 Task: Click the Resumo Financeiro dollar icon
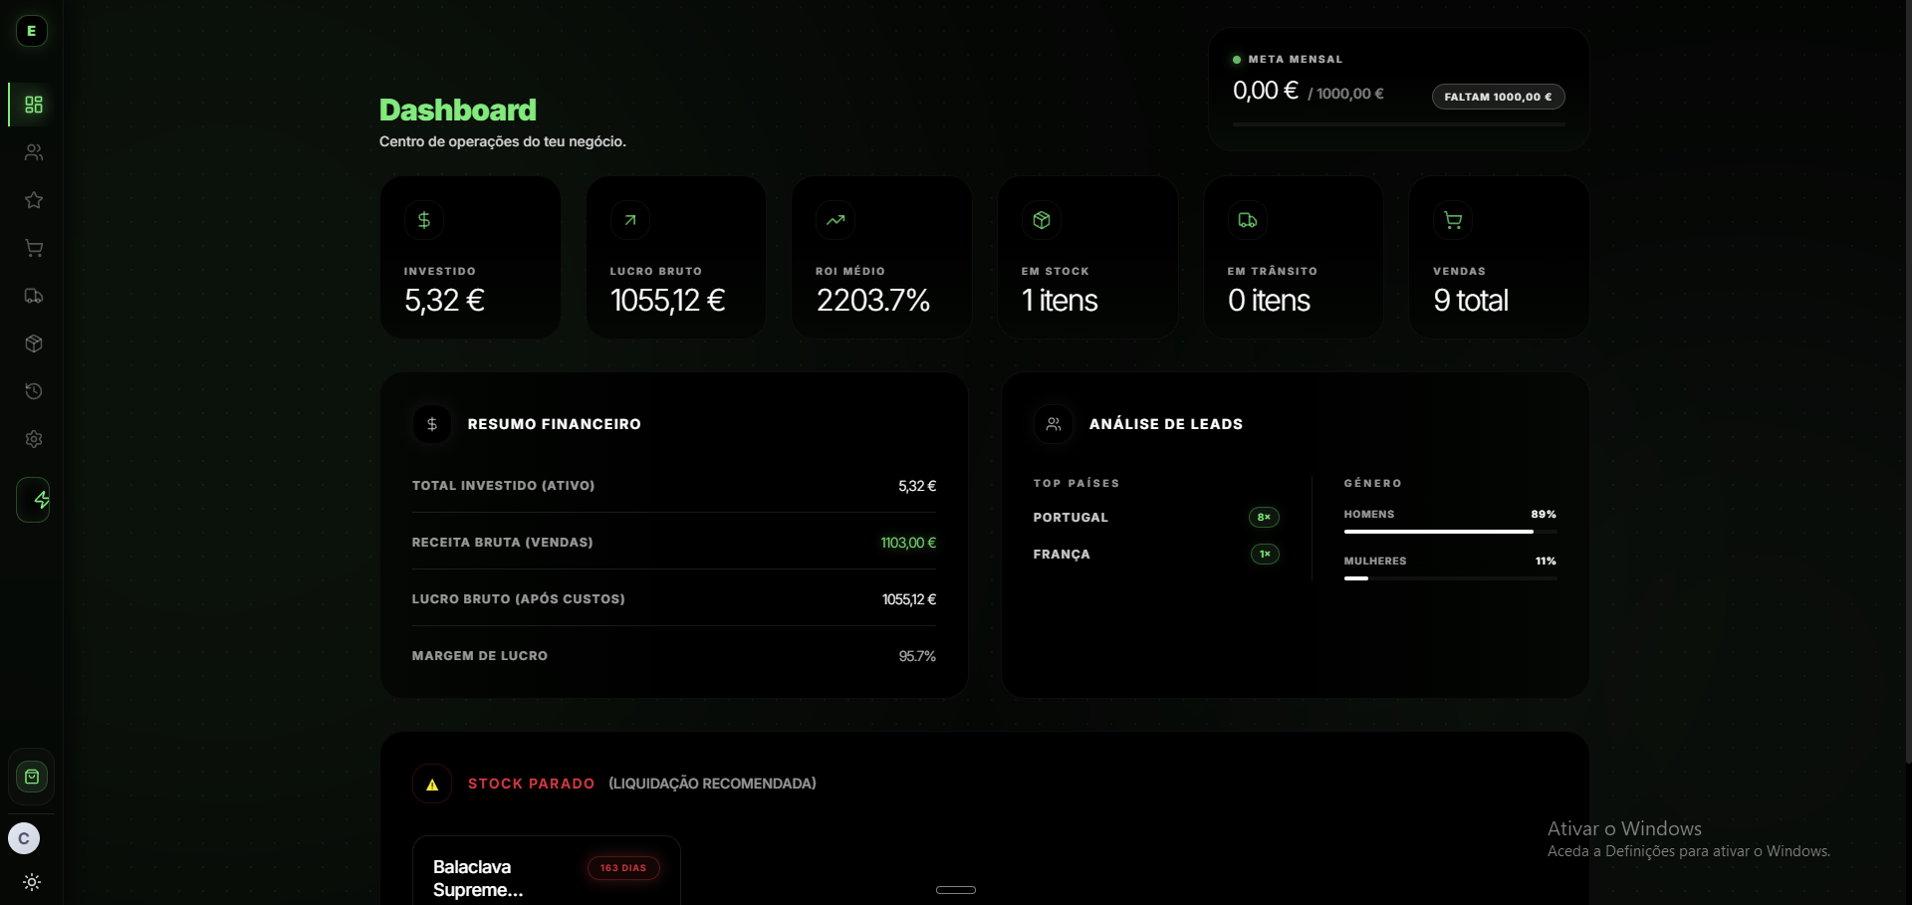tap(432, 424)
